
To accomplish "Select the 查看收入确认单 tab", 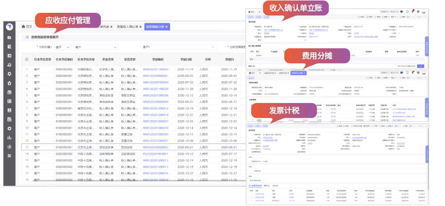I will tap(129, 27).
